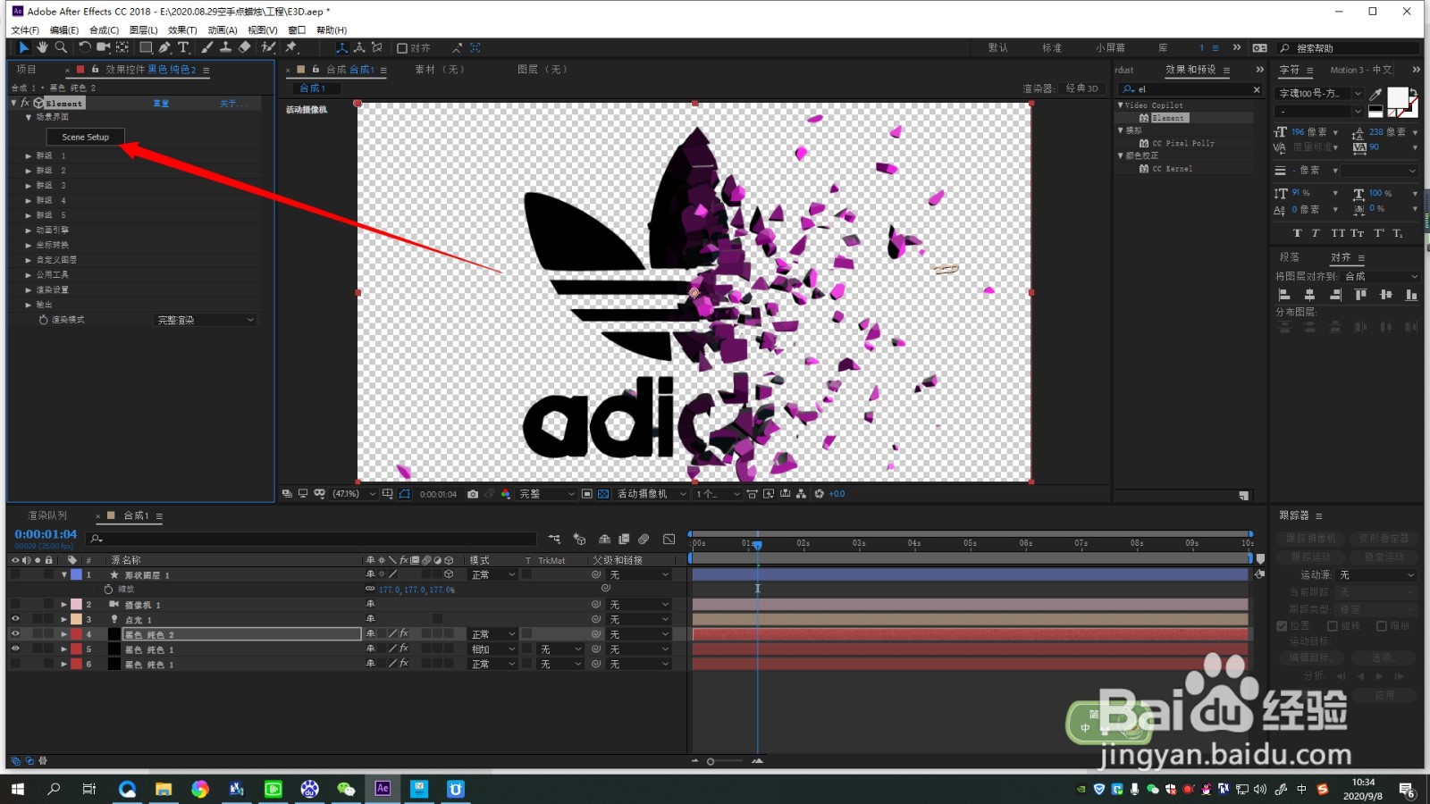Toggle fx switch of layer 4
Image resolution: width=1430 pixels, height=804 pixels.
click(404, 634)
